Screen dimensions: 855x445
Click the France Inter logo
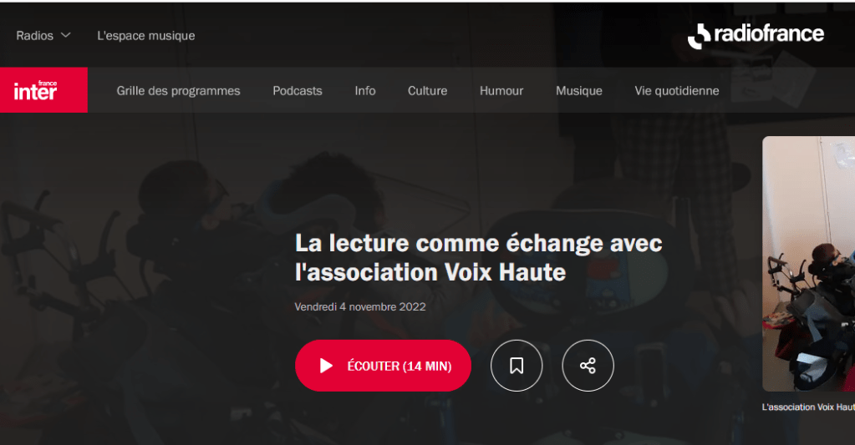(x=43, y=90)
